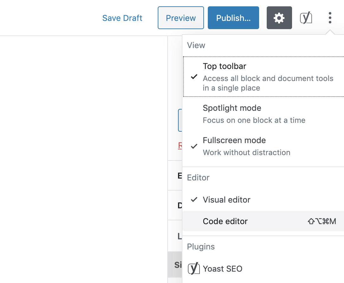The width and height of the screenshot is (344, 283).
Task: Open the settings gear sidebar toggle
Action: 279,18
